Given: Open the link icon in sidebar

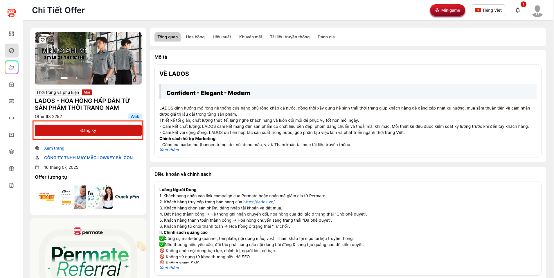Looking at the screenshot, I should (12, 118).
